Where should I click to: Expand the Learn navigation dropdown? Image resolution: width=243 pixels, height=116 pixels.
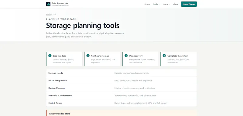(166, 4)
